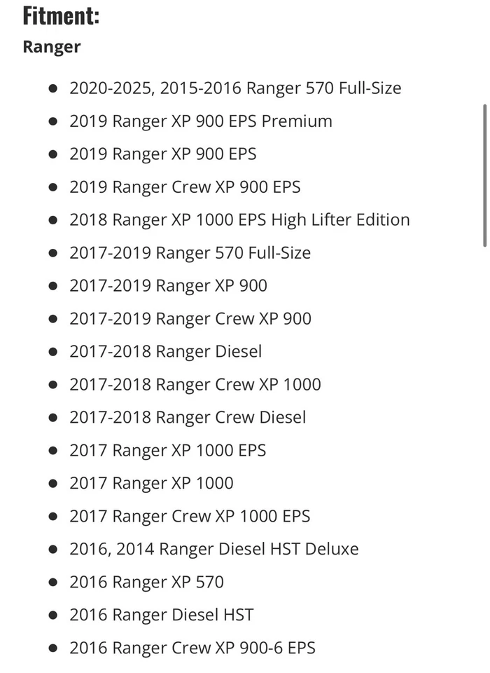
Task: Click "2018 Ranger XP 1000 EPS High Lifter Edition"
Action: (x=239, y=220)
